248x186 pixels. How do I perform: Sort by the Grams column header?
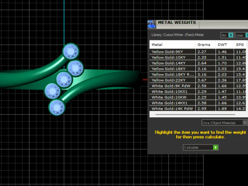[205, 45]
